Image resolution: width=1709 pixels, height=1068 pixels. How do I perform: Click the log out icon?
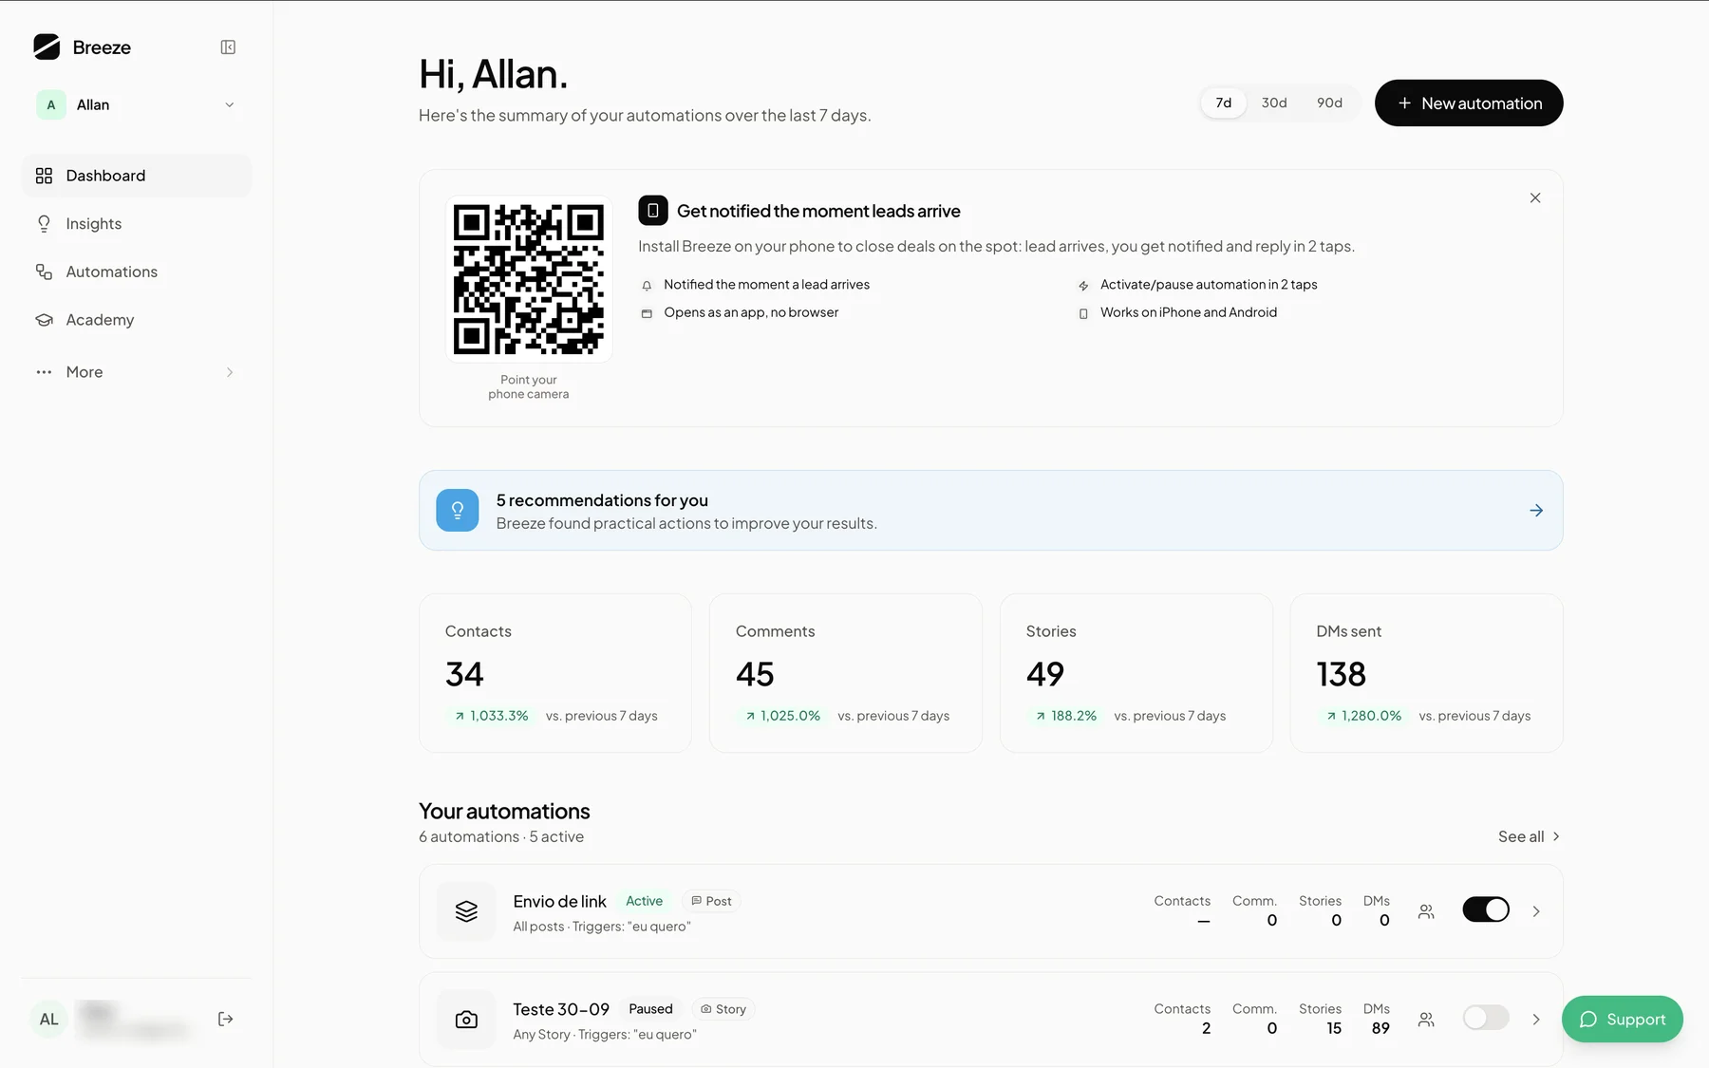point(226,1019)
